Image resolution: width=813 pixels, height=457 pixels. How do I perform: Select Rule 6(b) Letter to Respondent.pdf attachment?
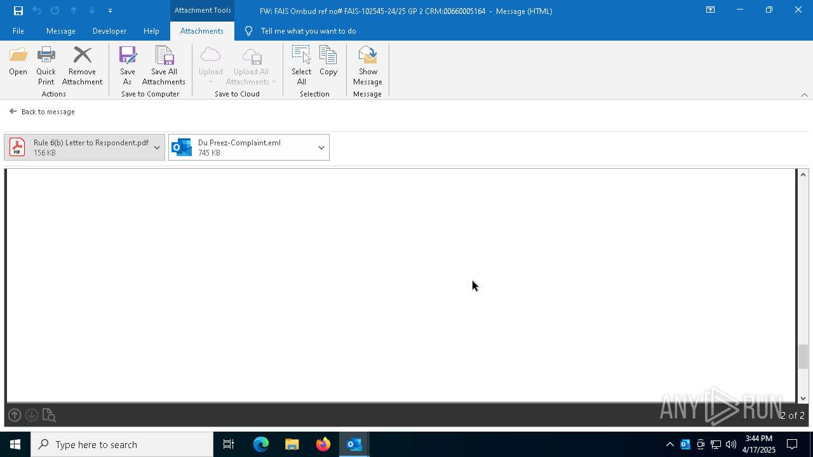(77, 147)
